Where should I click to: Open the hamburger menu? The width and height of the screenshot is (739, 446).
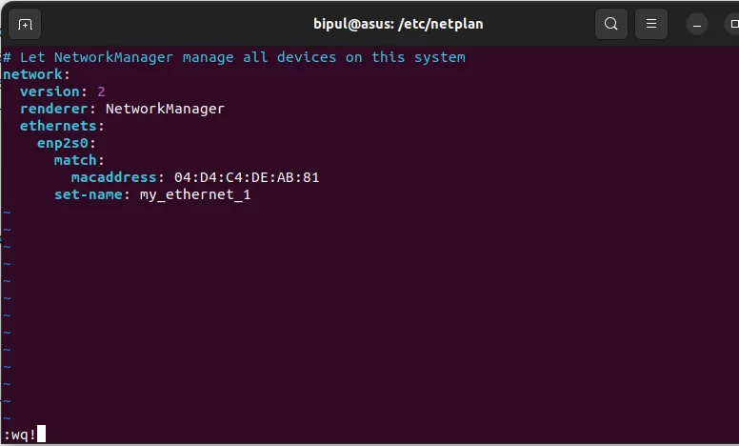(650, 24)
